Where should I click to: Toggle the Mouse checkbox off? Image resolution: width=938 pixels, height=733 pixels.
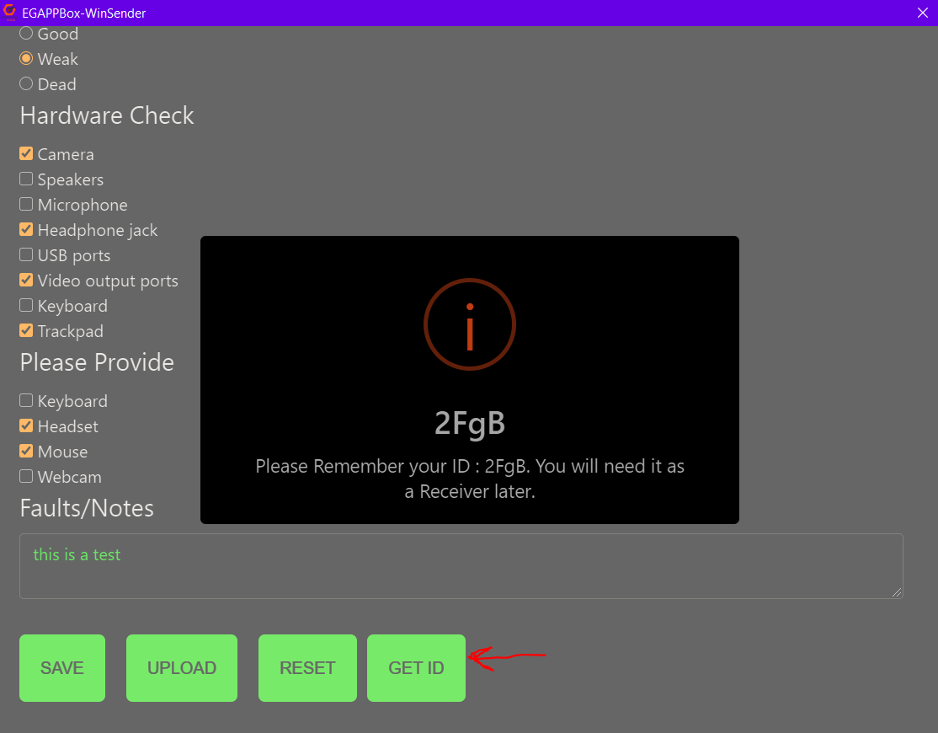point(26,452)
